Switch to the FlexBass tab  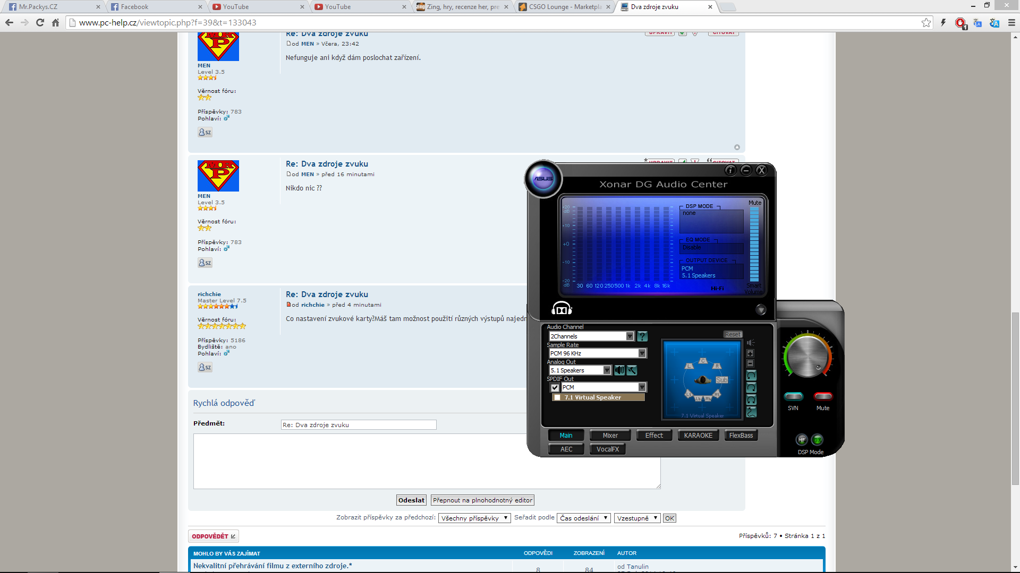(741, 436)
